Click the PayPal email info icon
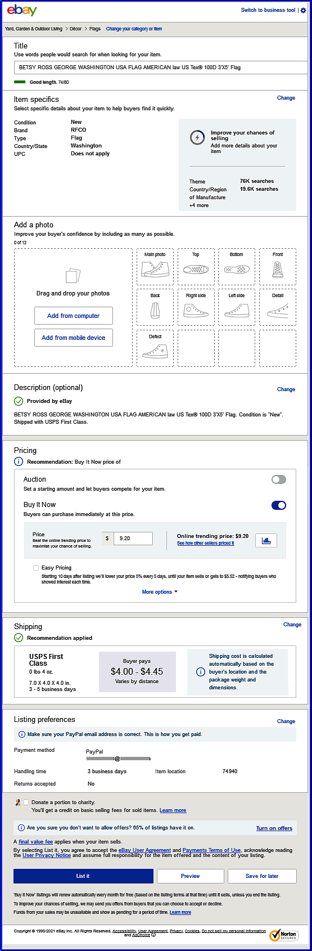Viewport: 312px width, 951px height. point(22,734)
